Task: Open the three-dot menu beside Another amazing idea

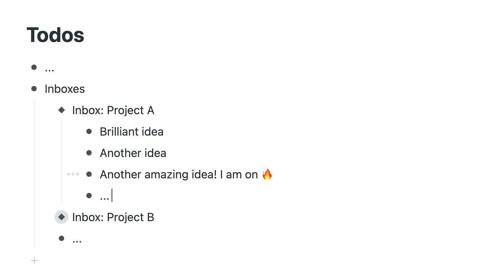Action: click(73, 174)
